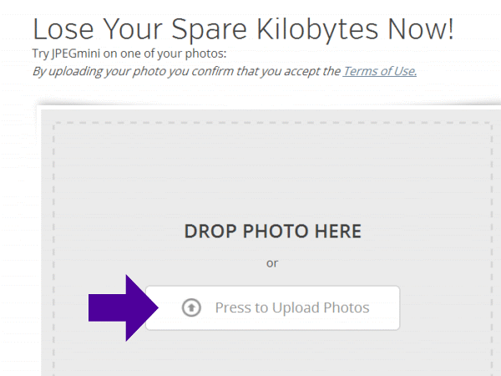
Task: Click the 'Lose Your Spare Kilobytes Now!' heading
Action: pyautogui.click(x=243, y=29)
